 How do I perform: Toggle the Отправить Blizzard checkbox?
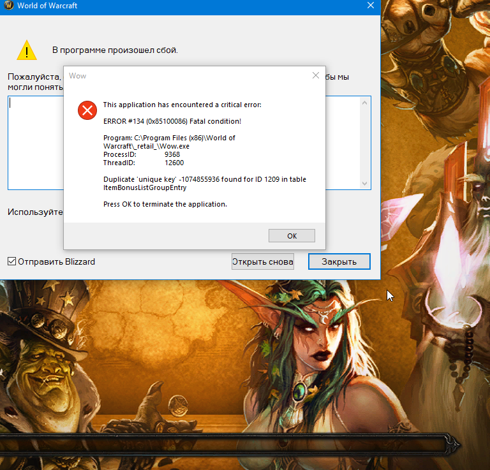[x=11, y=261]
